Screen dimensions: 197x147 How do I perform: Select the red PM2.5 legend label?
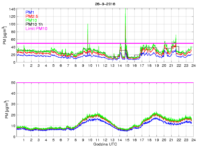pos(32,16)
